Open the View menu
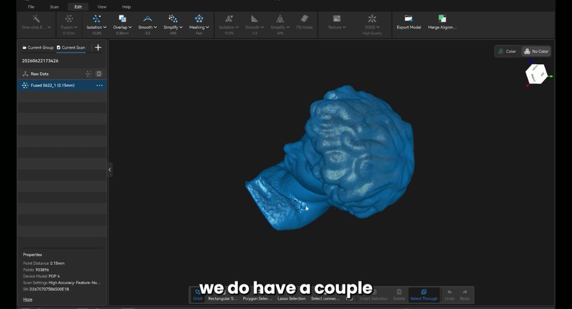The width and height of the screenshot is (572, 309). click(102, 7)
